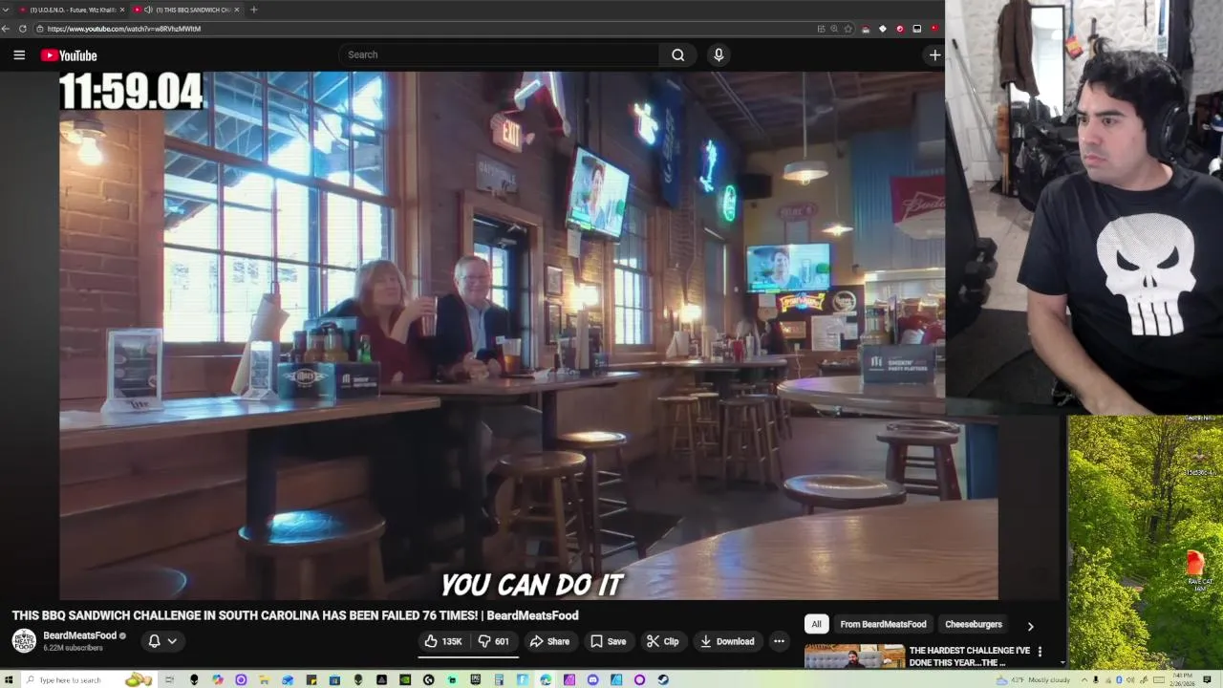Open the Bluetooth tray icon
The width and height of the screenshot is (1223, 688).
(1120, 679)
